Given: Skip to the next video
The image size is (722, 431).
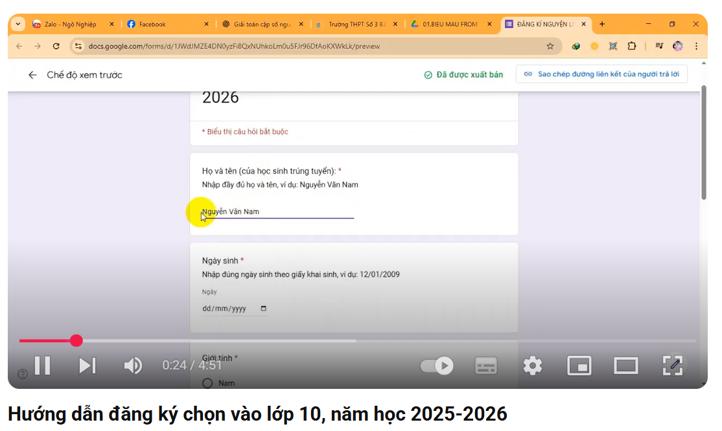Looking at the screenshot, I should (x=87, y=366).
